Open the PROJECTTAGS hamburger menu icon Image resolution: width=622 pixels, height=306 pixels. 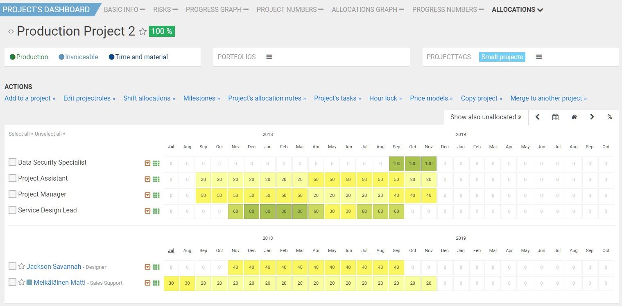coord(539,57)
